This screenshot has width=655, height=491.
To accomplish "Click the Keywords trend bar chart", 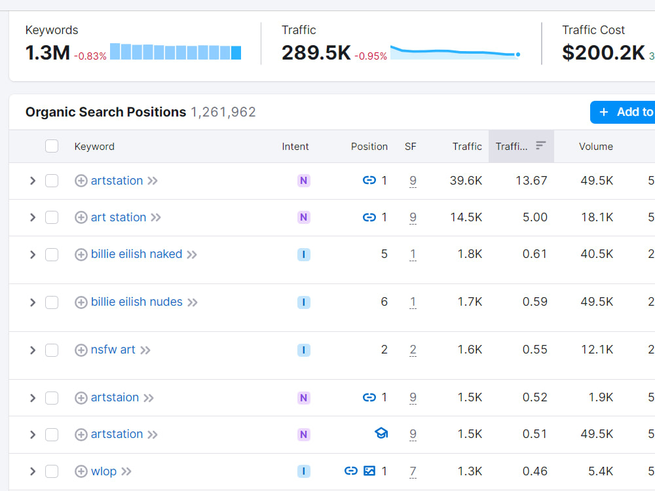I will coord(176,52).
